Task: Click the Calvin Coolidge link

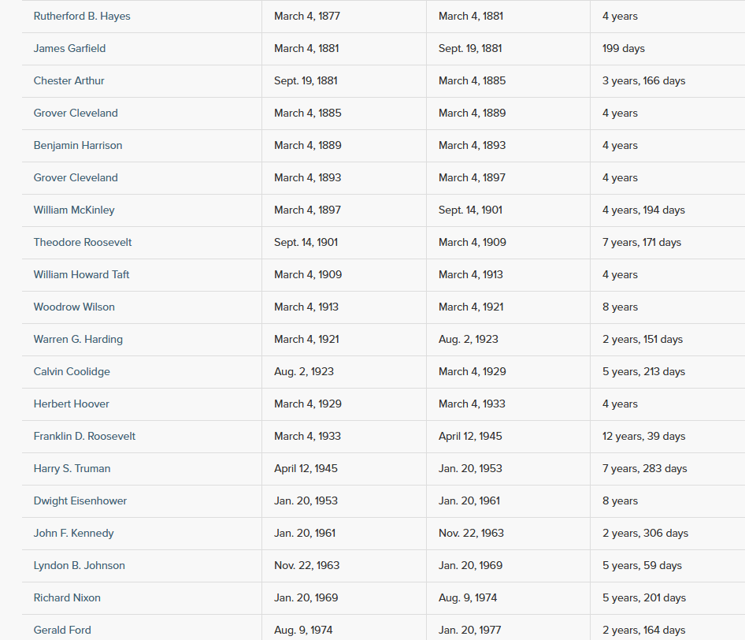Action: [x=72, y=371]
